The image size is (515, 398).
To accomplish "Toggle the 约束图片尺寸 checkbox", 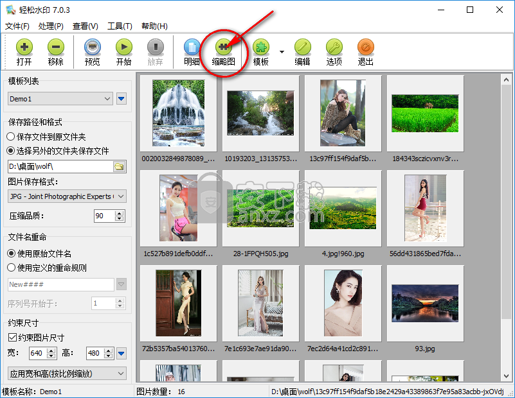I will point(36,338).
